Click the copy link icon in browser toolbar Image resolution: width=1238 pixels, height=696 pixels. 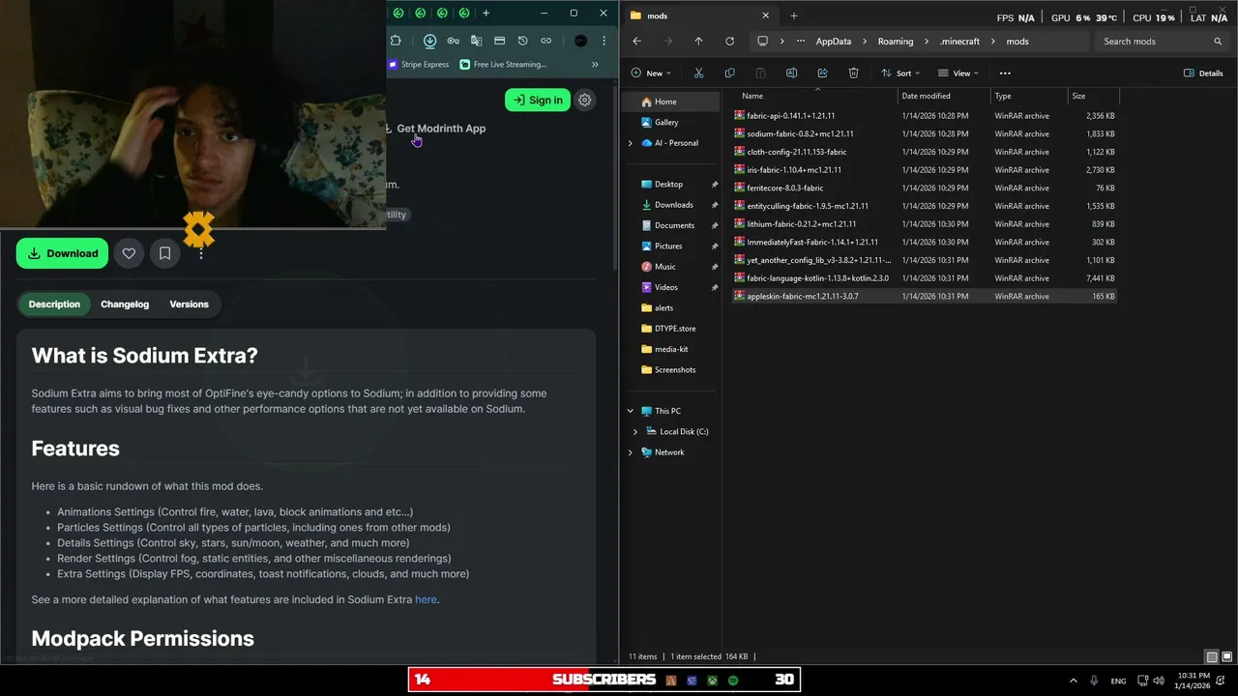click(545, 41)
